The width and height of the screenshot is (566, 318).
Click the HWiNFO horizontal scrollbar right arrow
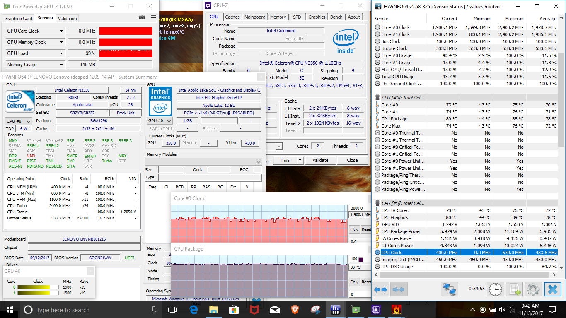click(554, 275)
